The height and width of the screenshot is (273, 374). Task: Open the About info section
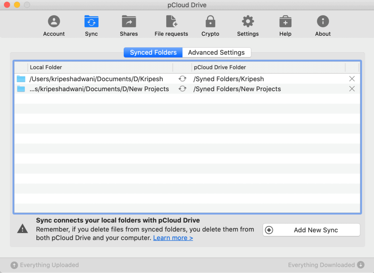323,26
